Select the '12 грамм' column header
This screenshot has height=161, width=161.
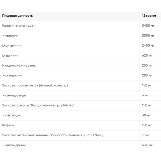(x=149, y=16)
